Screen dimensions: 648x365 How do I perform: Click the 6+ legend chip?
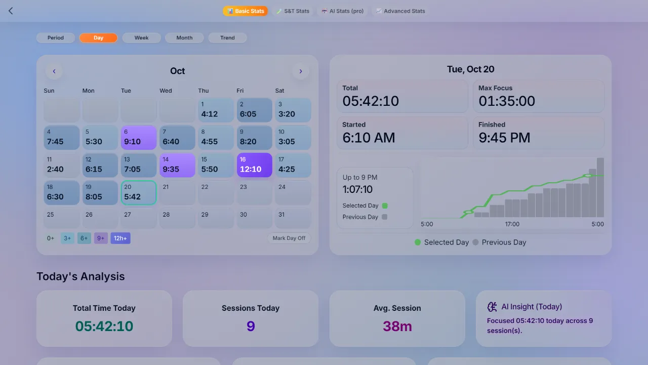[x=84, y=238]
